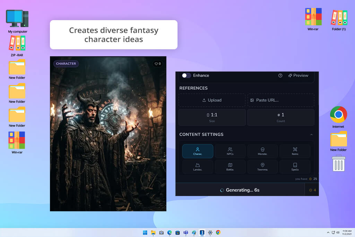Open the New Folder directly below ZIP -RAR
This screenshot has height=237, width=355.
[17, 69]
